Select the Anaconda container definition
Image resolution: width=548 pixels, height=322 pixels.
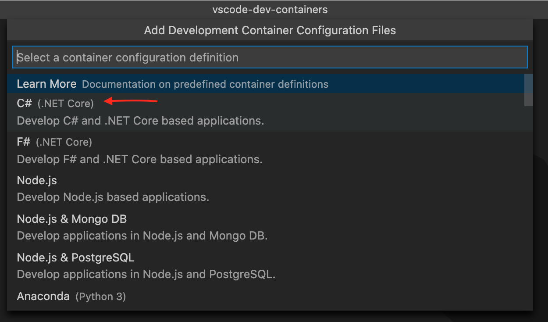click(x=43, y=297)
